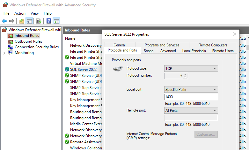Click the local port field containing 1433
The height and width of the screenshot is (150, 249).
[191, 97]
